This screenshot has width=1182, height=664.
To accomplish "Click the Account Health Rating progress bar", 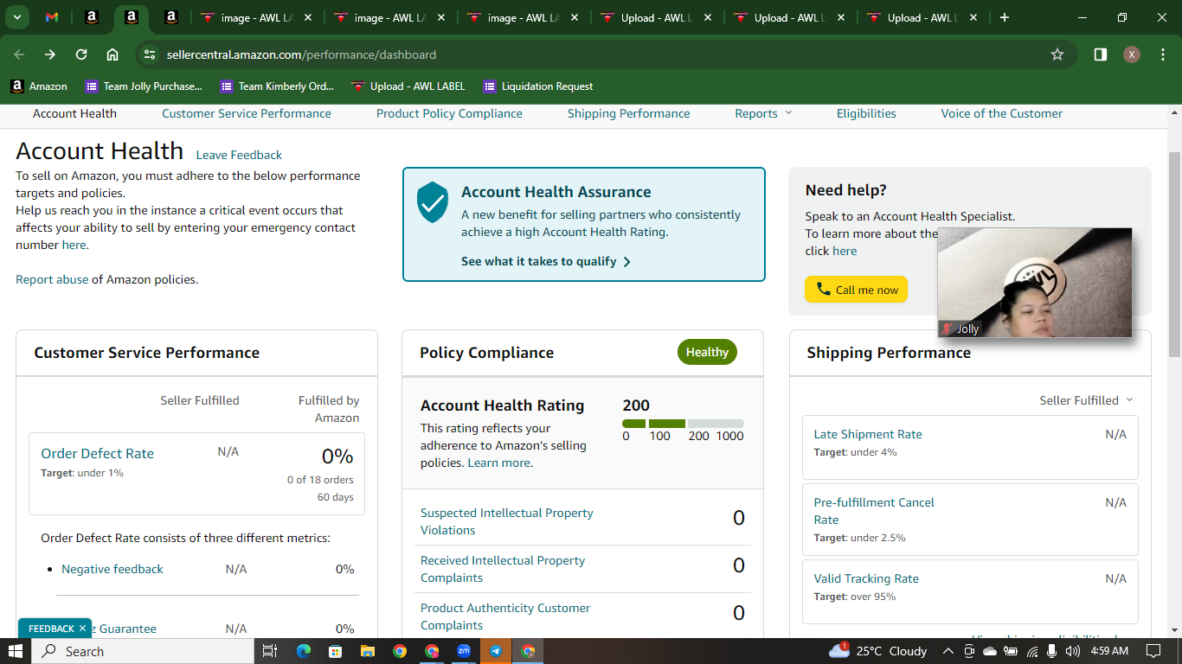I will (x=683, y=424).
